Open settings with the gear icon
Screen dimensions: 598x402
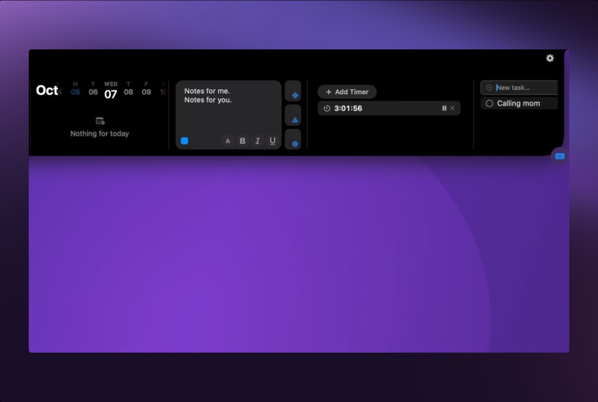coord(550,59)
